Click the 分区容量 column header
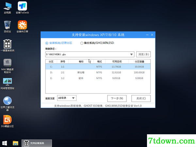 coord(139,61)
